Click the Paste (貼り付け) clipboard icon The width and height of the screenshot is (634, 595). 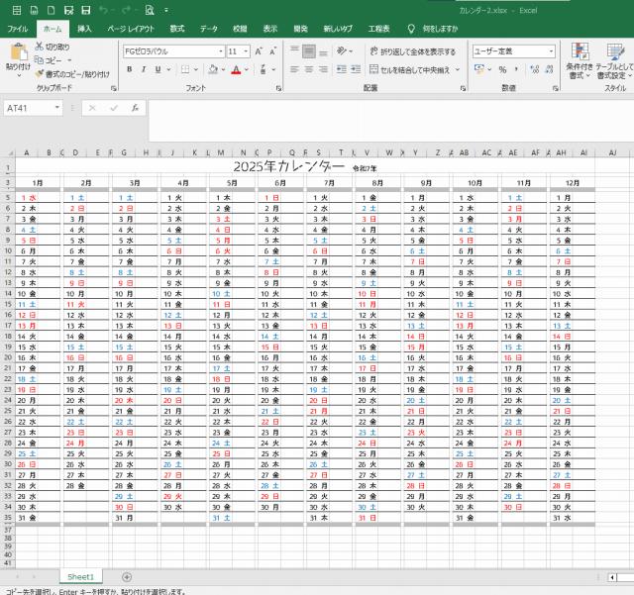click(17, 53)
